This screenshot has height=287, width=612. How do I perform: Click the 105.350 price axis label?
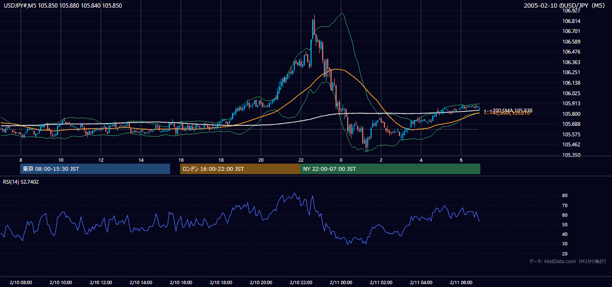[571, 155]
